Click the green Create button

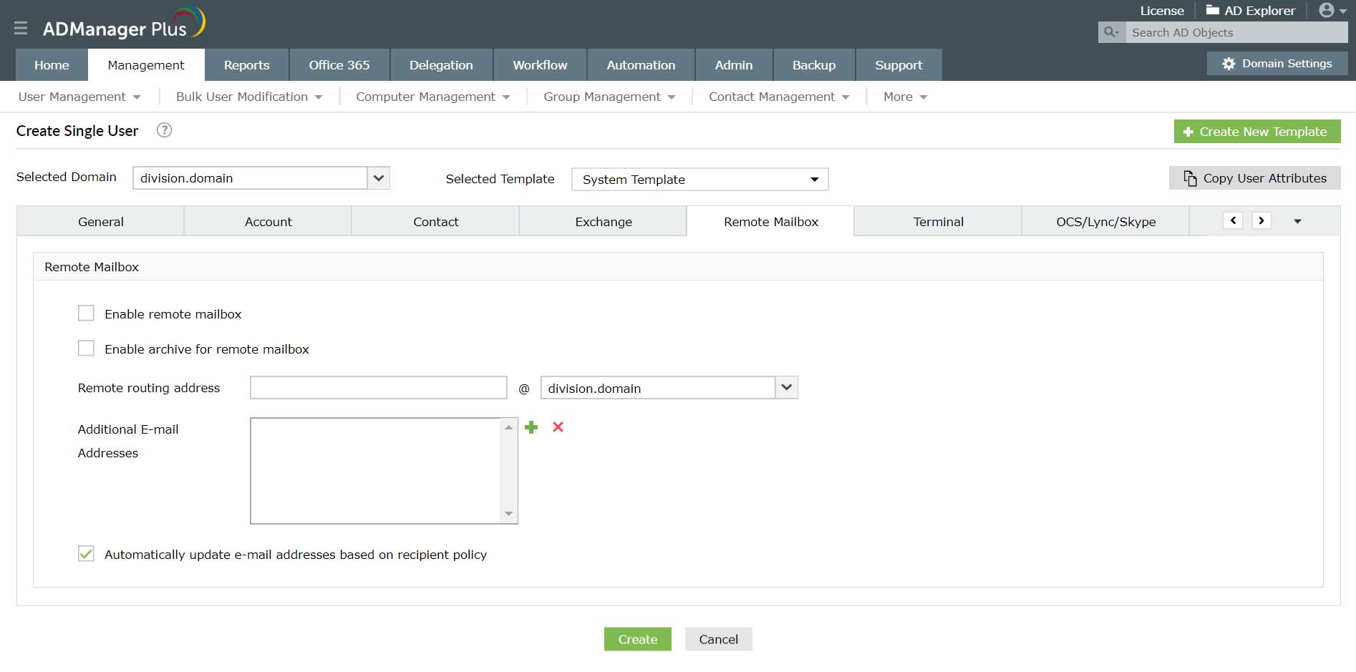coord(638,639)
